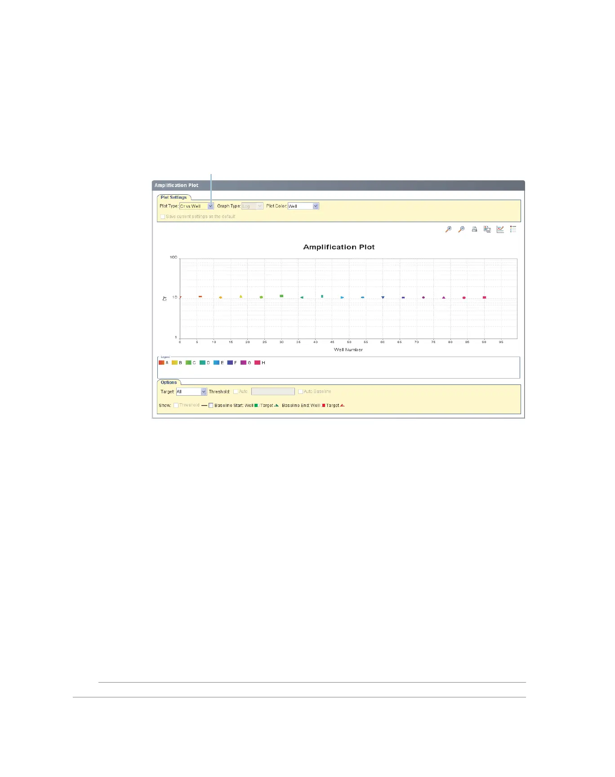Image resolution: width=615 pixels, height=777 pixels.
Task: Click the blue downward triangle near well 60
Action: coord(383,298)
